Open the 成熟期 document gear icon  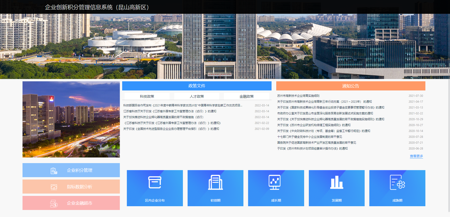(397, 182)
